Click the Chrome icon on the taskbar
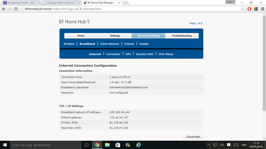This screenshot has height=149, width=266. [x=97, y=145]
